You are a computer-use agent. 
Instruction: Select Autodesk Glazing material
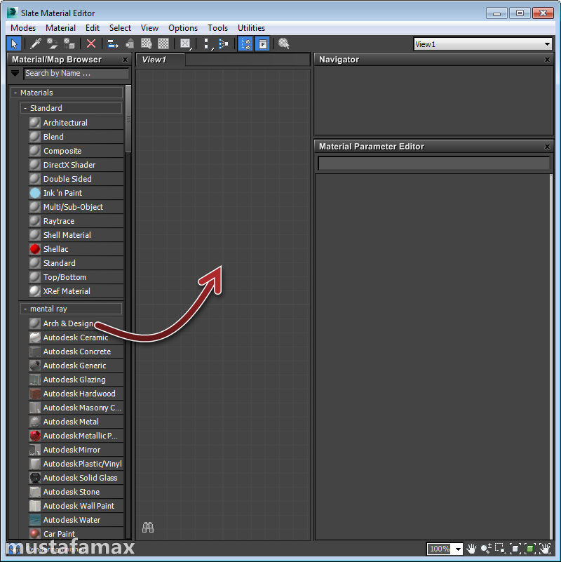(x=76, y=380)
